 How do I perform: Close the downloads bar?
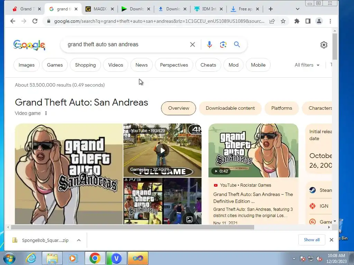331,240
